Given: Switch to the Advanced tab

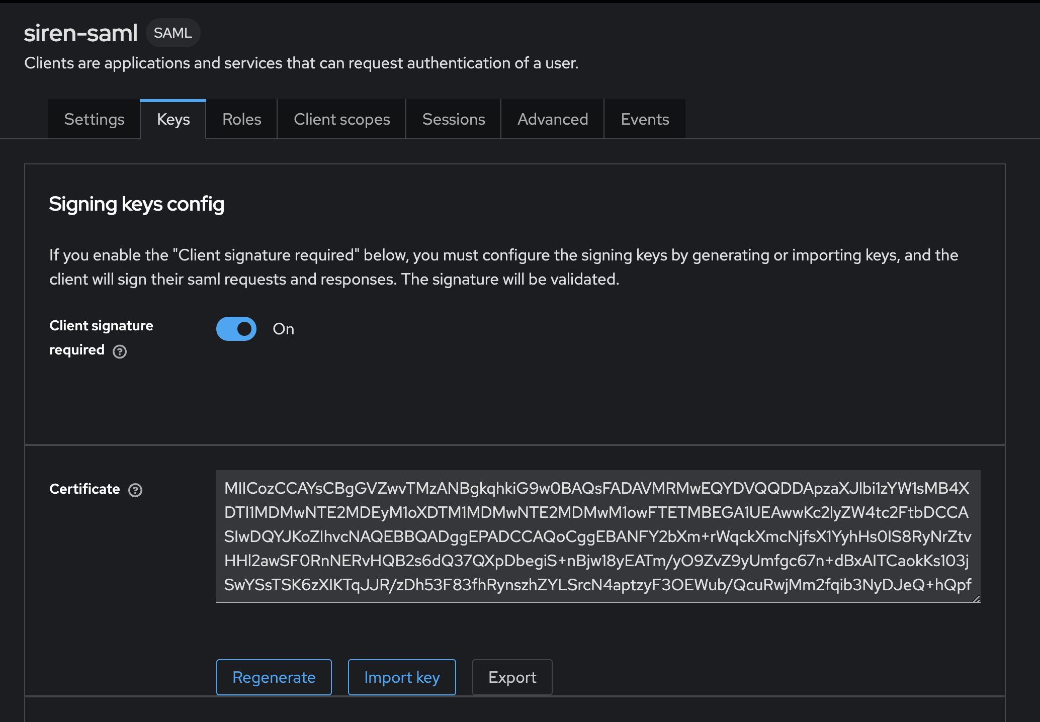Looking at the screenshot, I should click(552, 119).
